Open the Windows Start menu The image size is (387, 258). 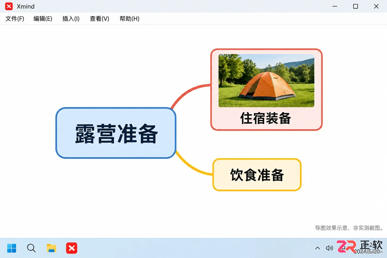pyautogui.click(x=12, y=248)
